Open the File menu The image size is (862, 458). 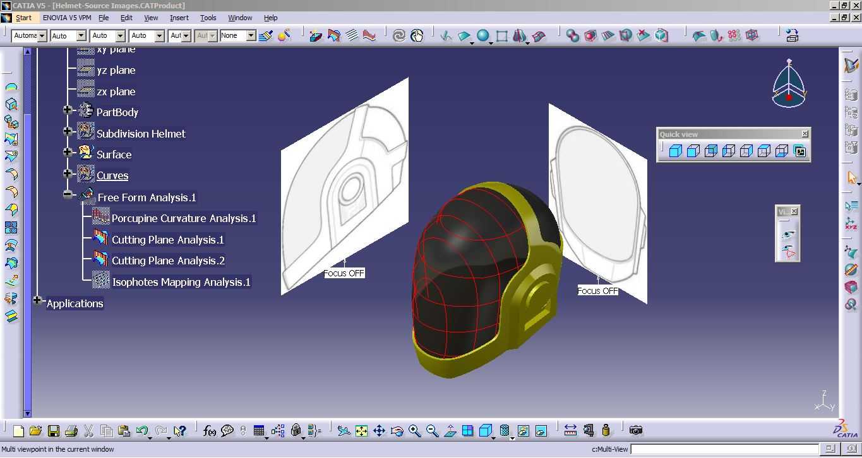[104, 18]
